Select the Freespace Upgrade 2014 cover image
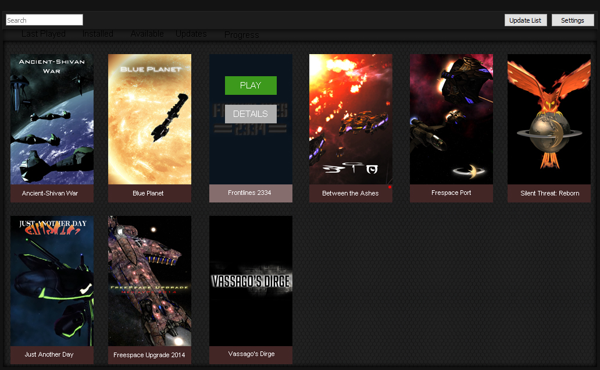The image size is (600, 370). coord(149,281)
